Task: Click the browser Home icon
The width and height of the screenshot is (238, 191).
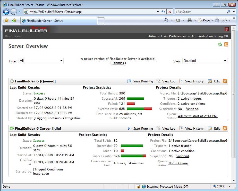Action: (166, 20)
